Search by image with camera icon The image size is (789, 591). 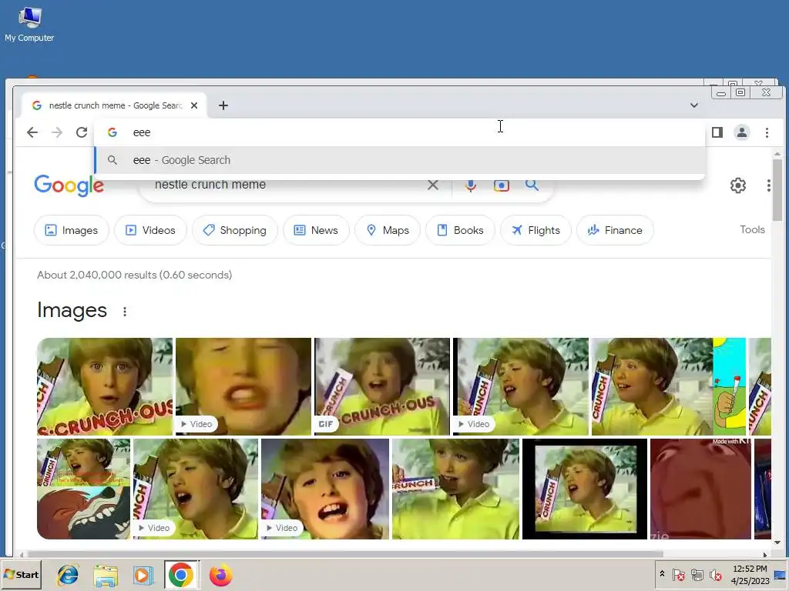point(501,185)
